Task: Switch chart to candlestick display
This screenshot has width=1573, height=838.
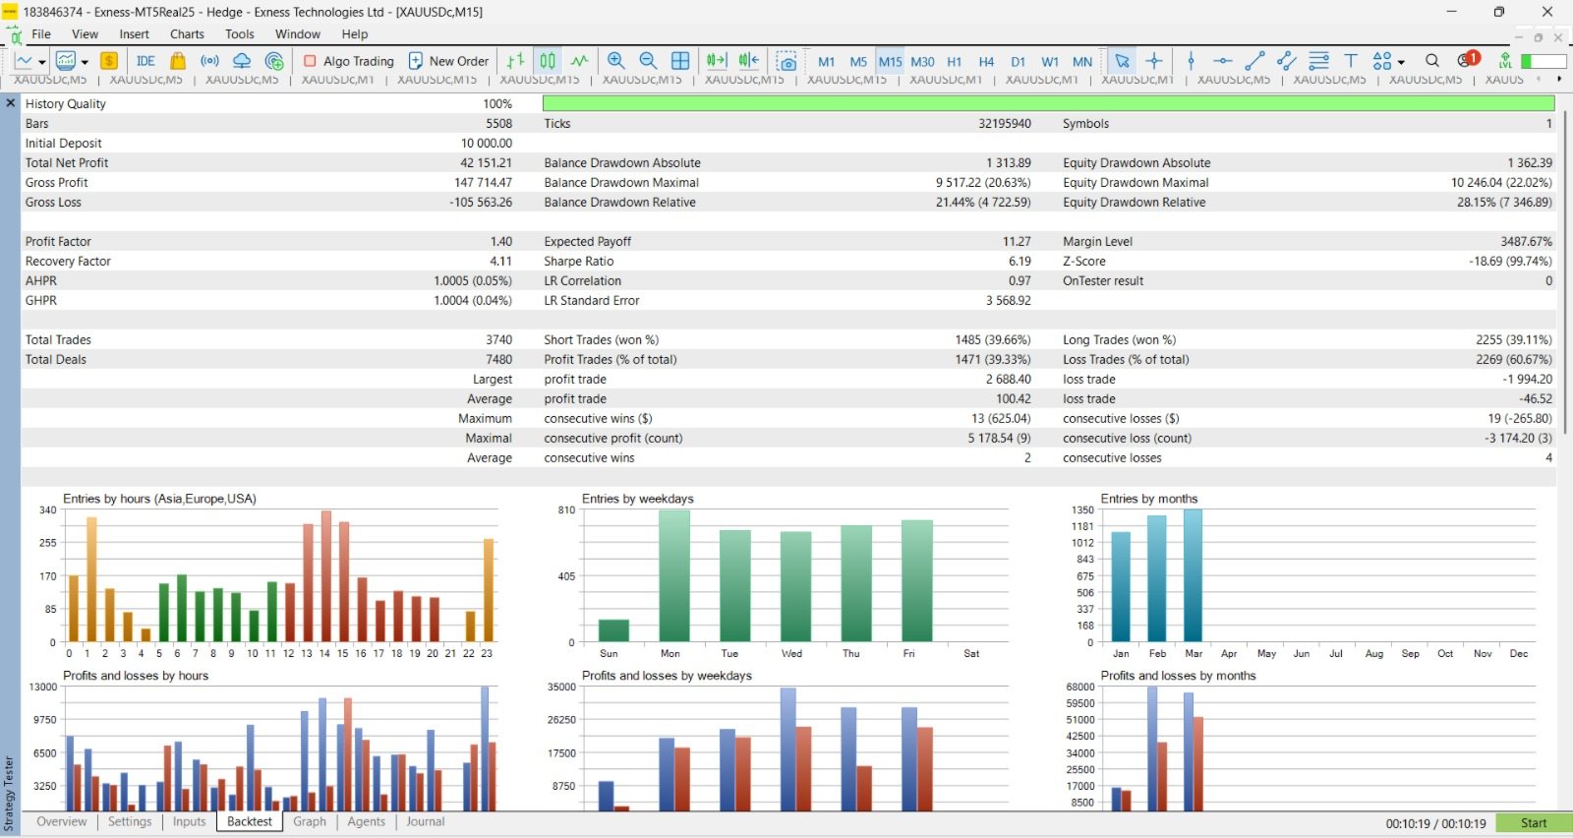Action: (x=548, y=61)
